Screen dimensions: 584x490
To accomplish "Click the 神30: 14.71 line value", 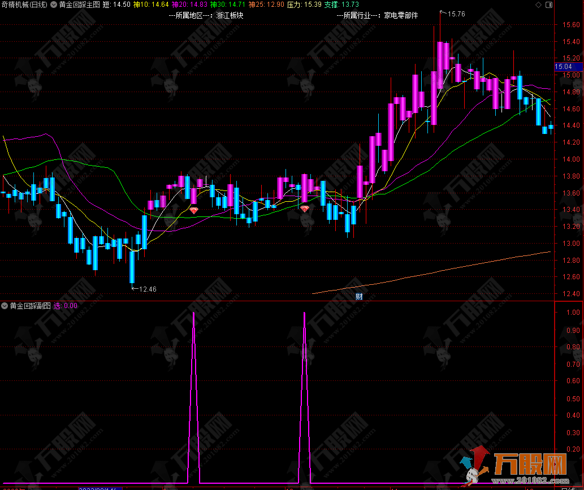I will pos(228,5).
